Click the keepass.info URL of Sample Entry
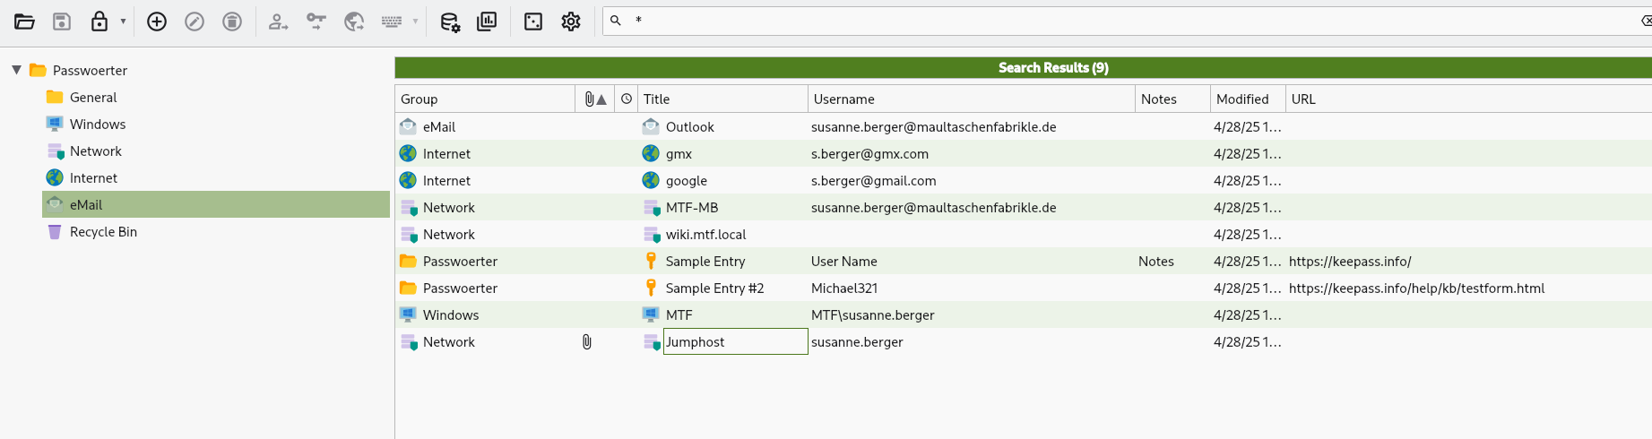The height and width of the screenshot is (439, 1652). (1350, 262)
